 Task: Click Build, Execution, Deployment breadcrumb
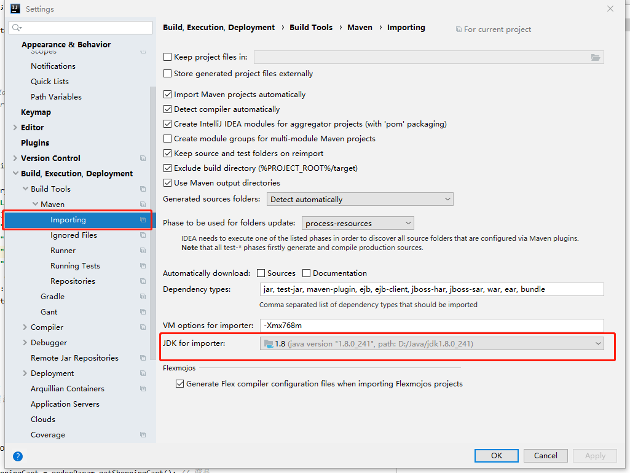tap(219, 27)
